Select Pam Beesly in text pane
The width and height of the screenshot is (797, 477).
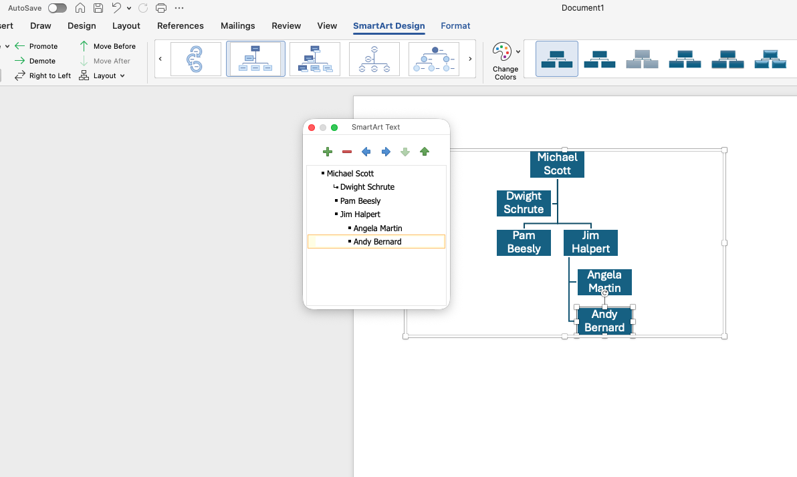[360, 200]
